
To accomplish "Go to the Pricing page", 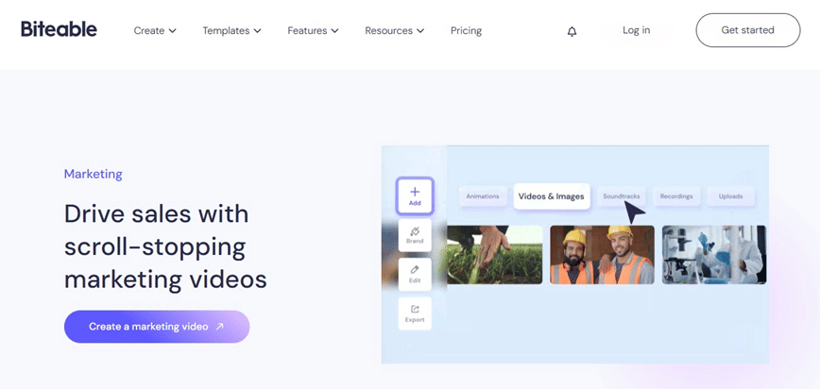I will [466, 31].
